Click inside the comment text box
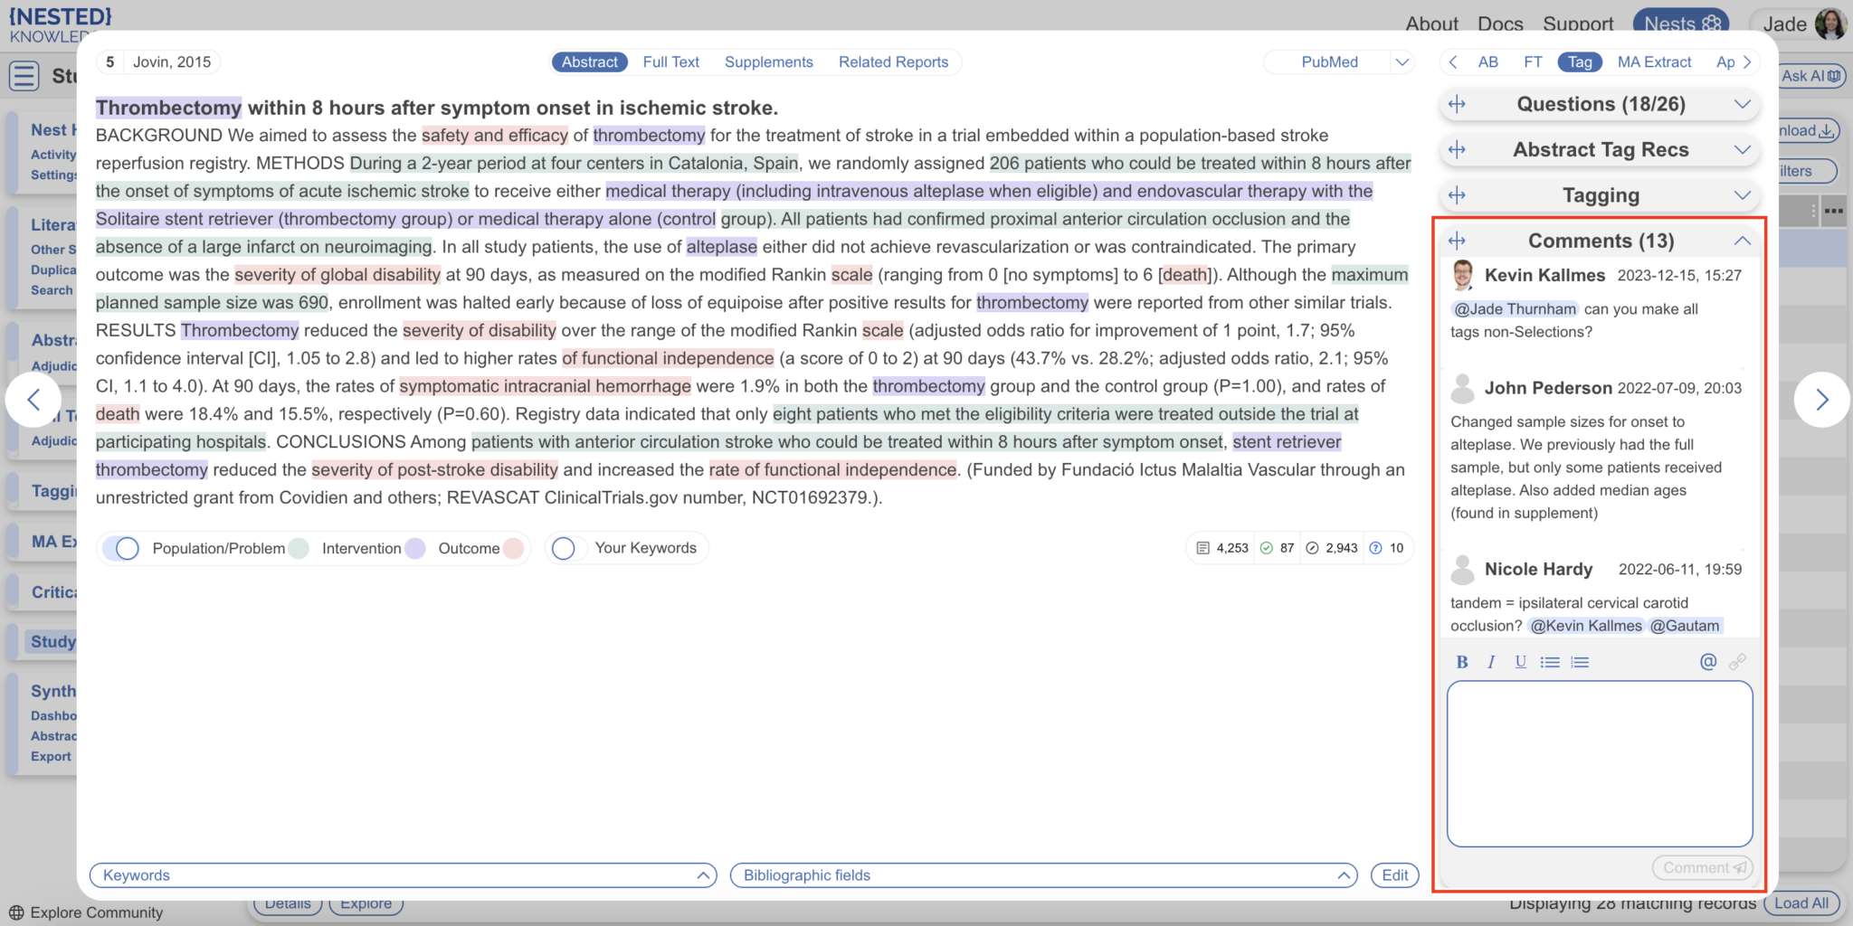The height and width of the screenshot is (926, 1853). pyautogui.click(x=1600, y=764)
